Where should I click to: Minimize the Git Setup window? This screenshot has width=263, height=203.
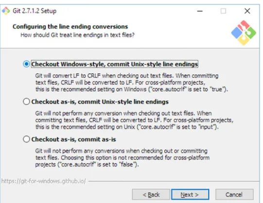[x=200, y=11]
